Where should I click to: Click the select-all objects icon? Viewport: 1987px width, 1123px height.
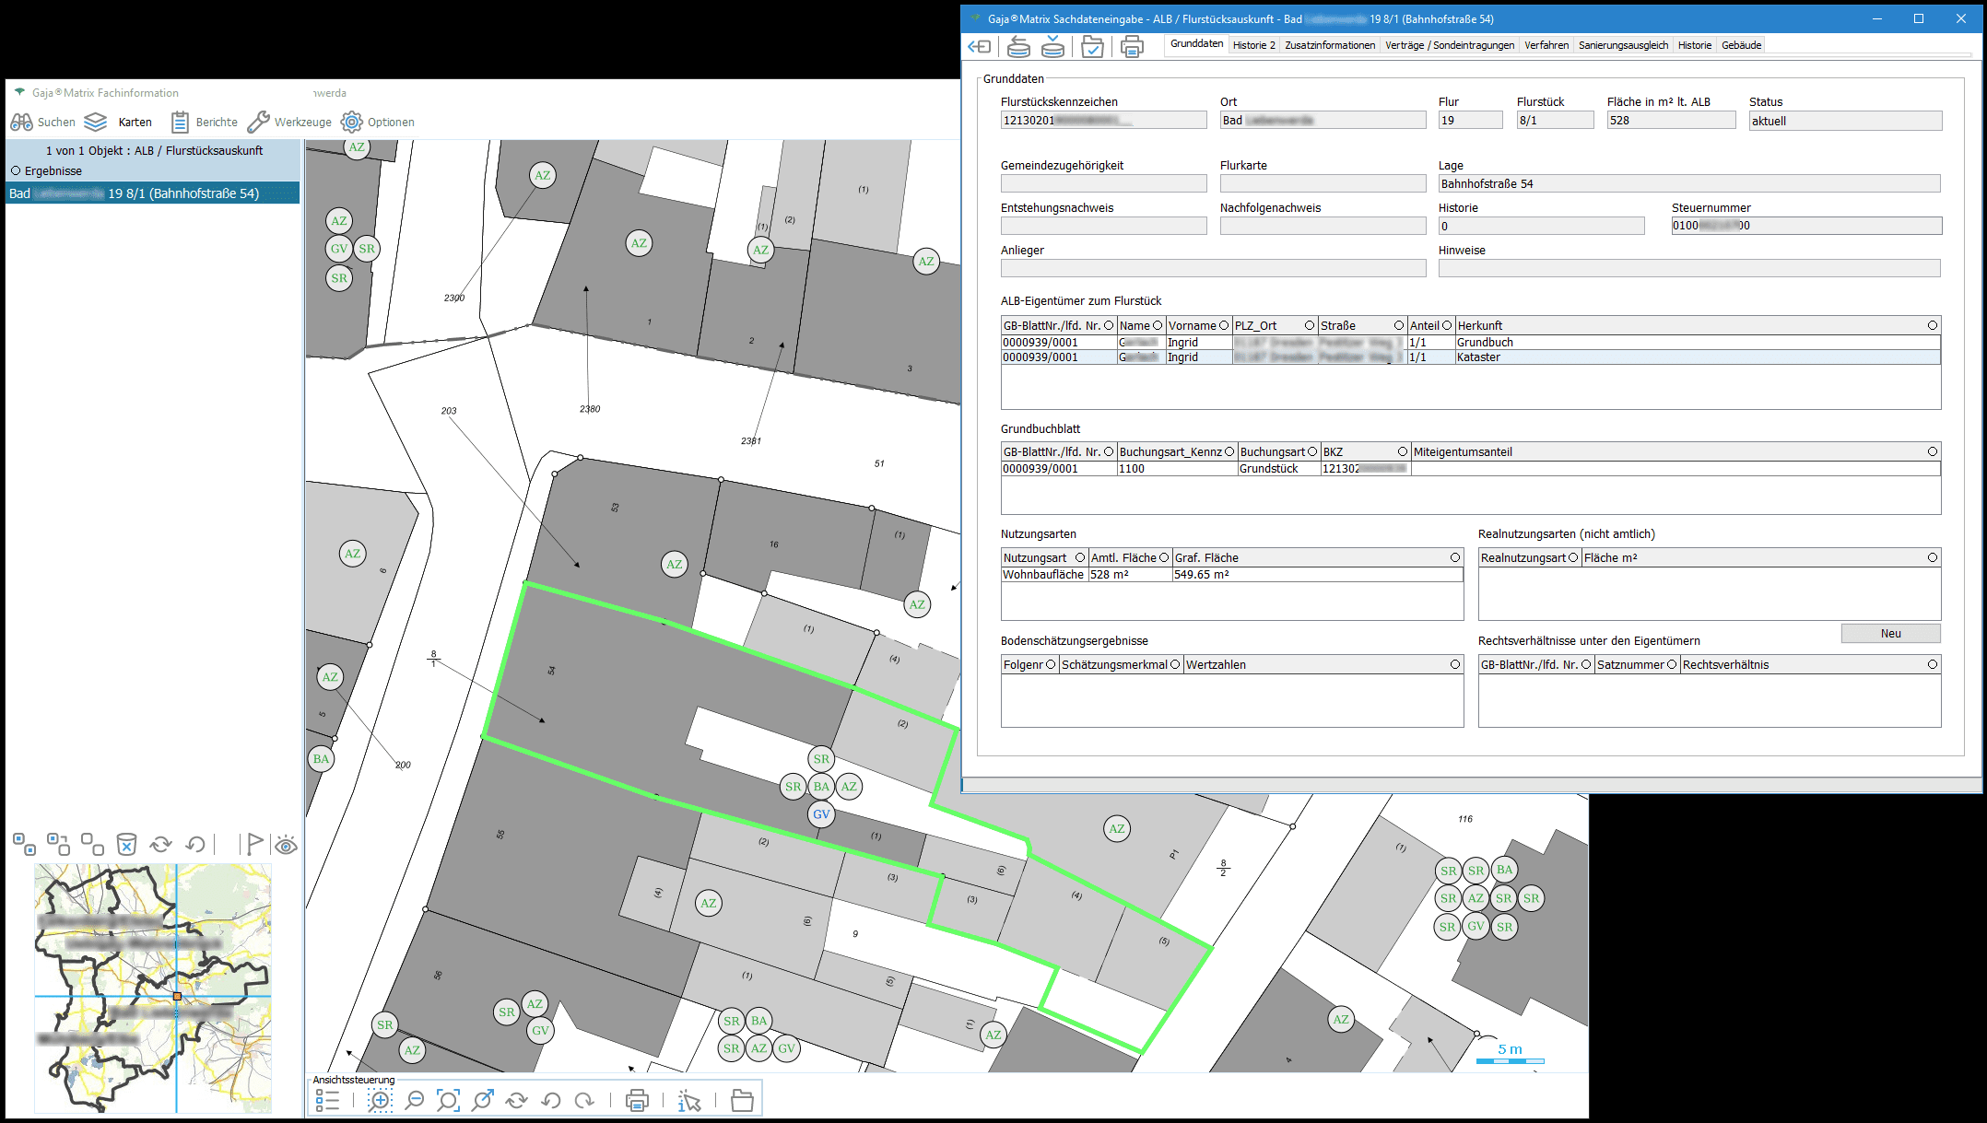[24, 844]
